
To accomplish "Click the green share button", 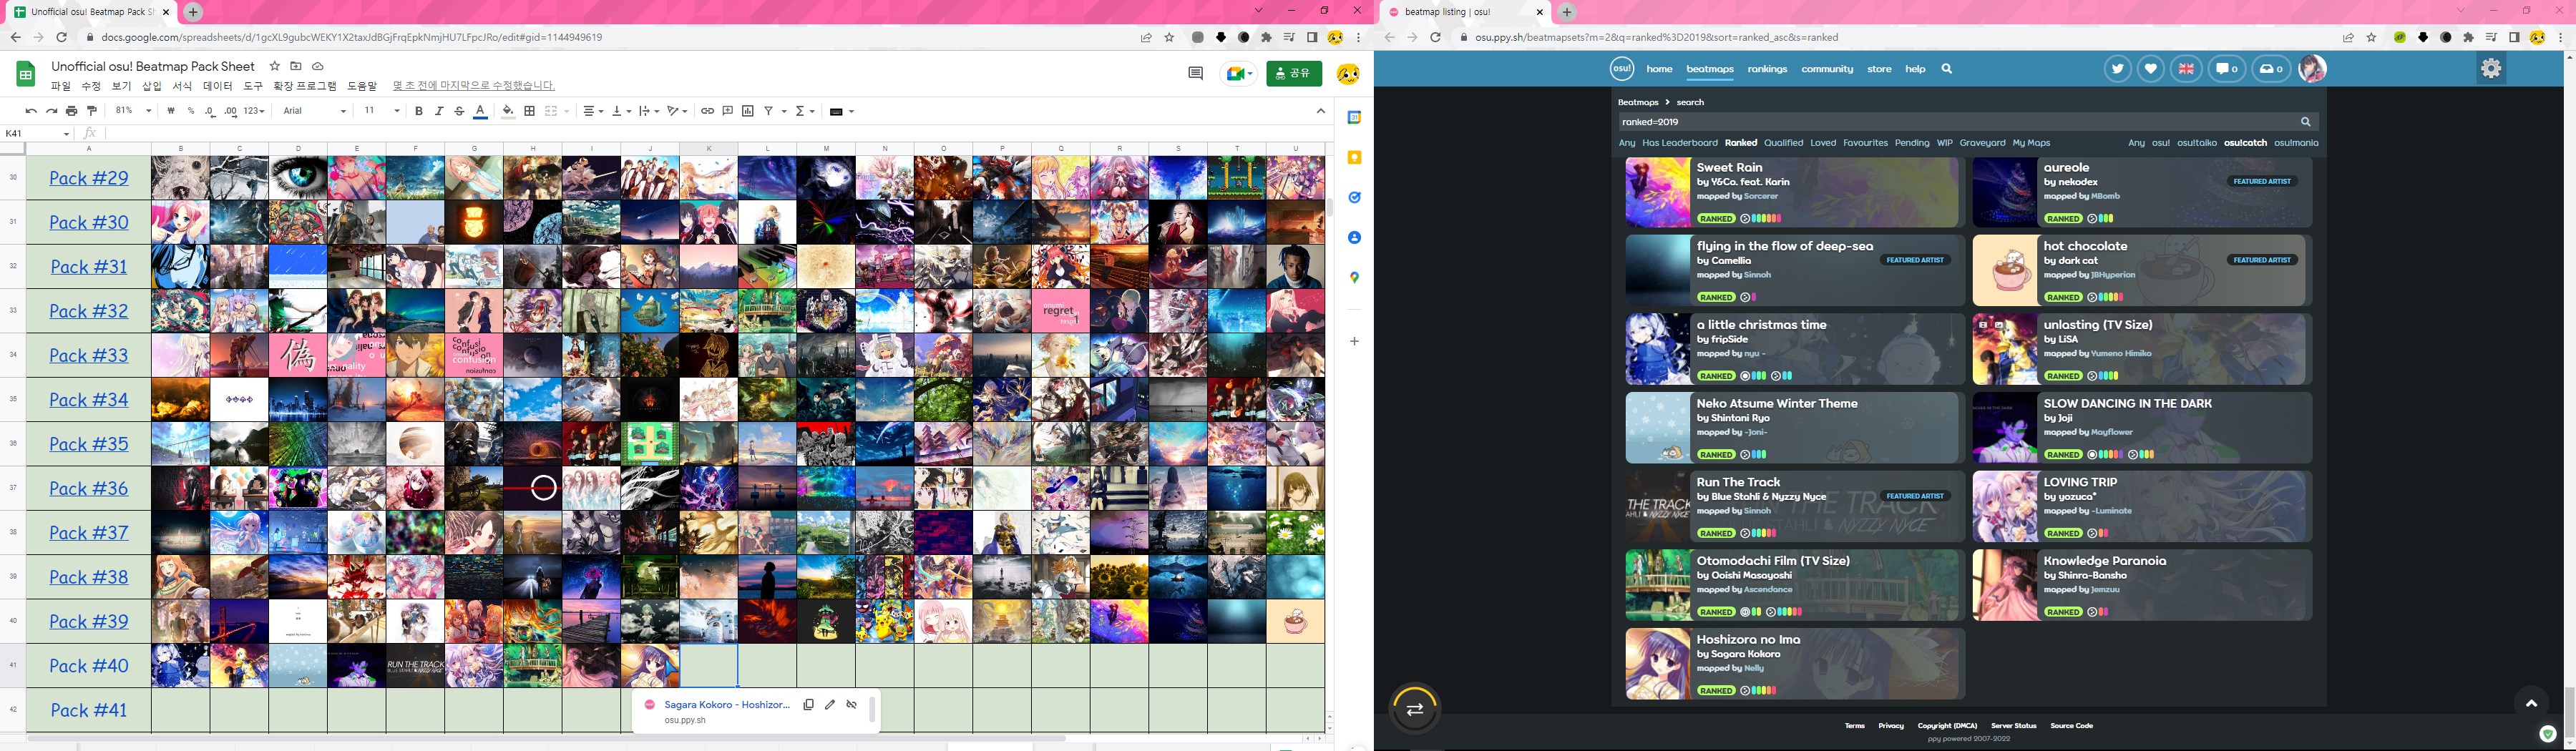I will click(1294, 73).
